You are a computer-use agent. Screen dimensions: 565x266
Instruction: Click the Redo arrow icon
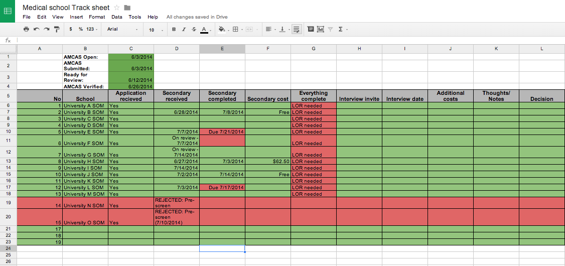pos(47,30)
